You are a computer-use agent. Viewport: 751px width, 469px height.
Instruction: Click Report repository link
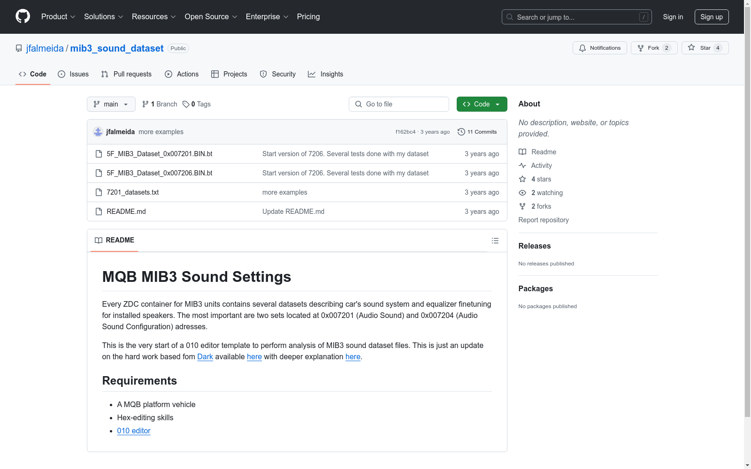click(544, 220)
